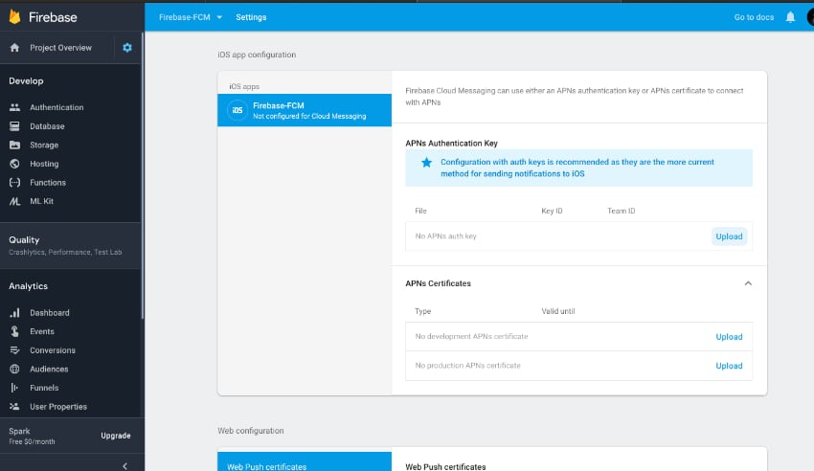
Task: Click the Project Overview link
Action: pos(60,48)
